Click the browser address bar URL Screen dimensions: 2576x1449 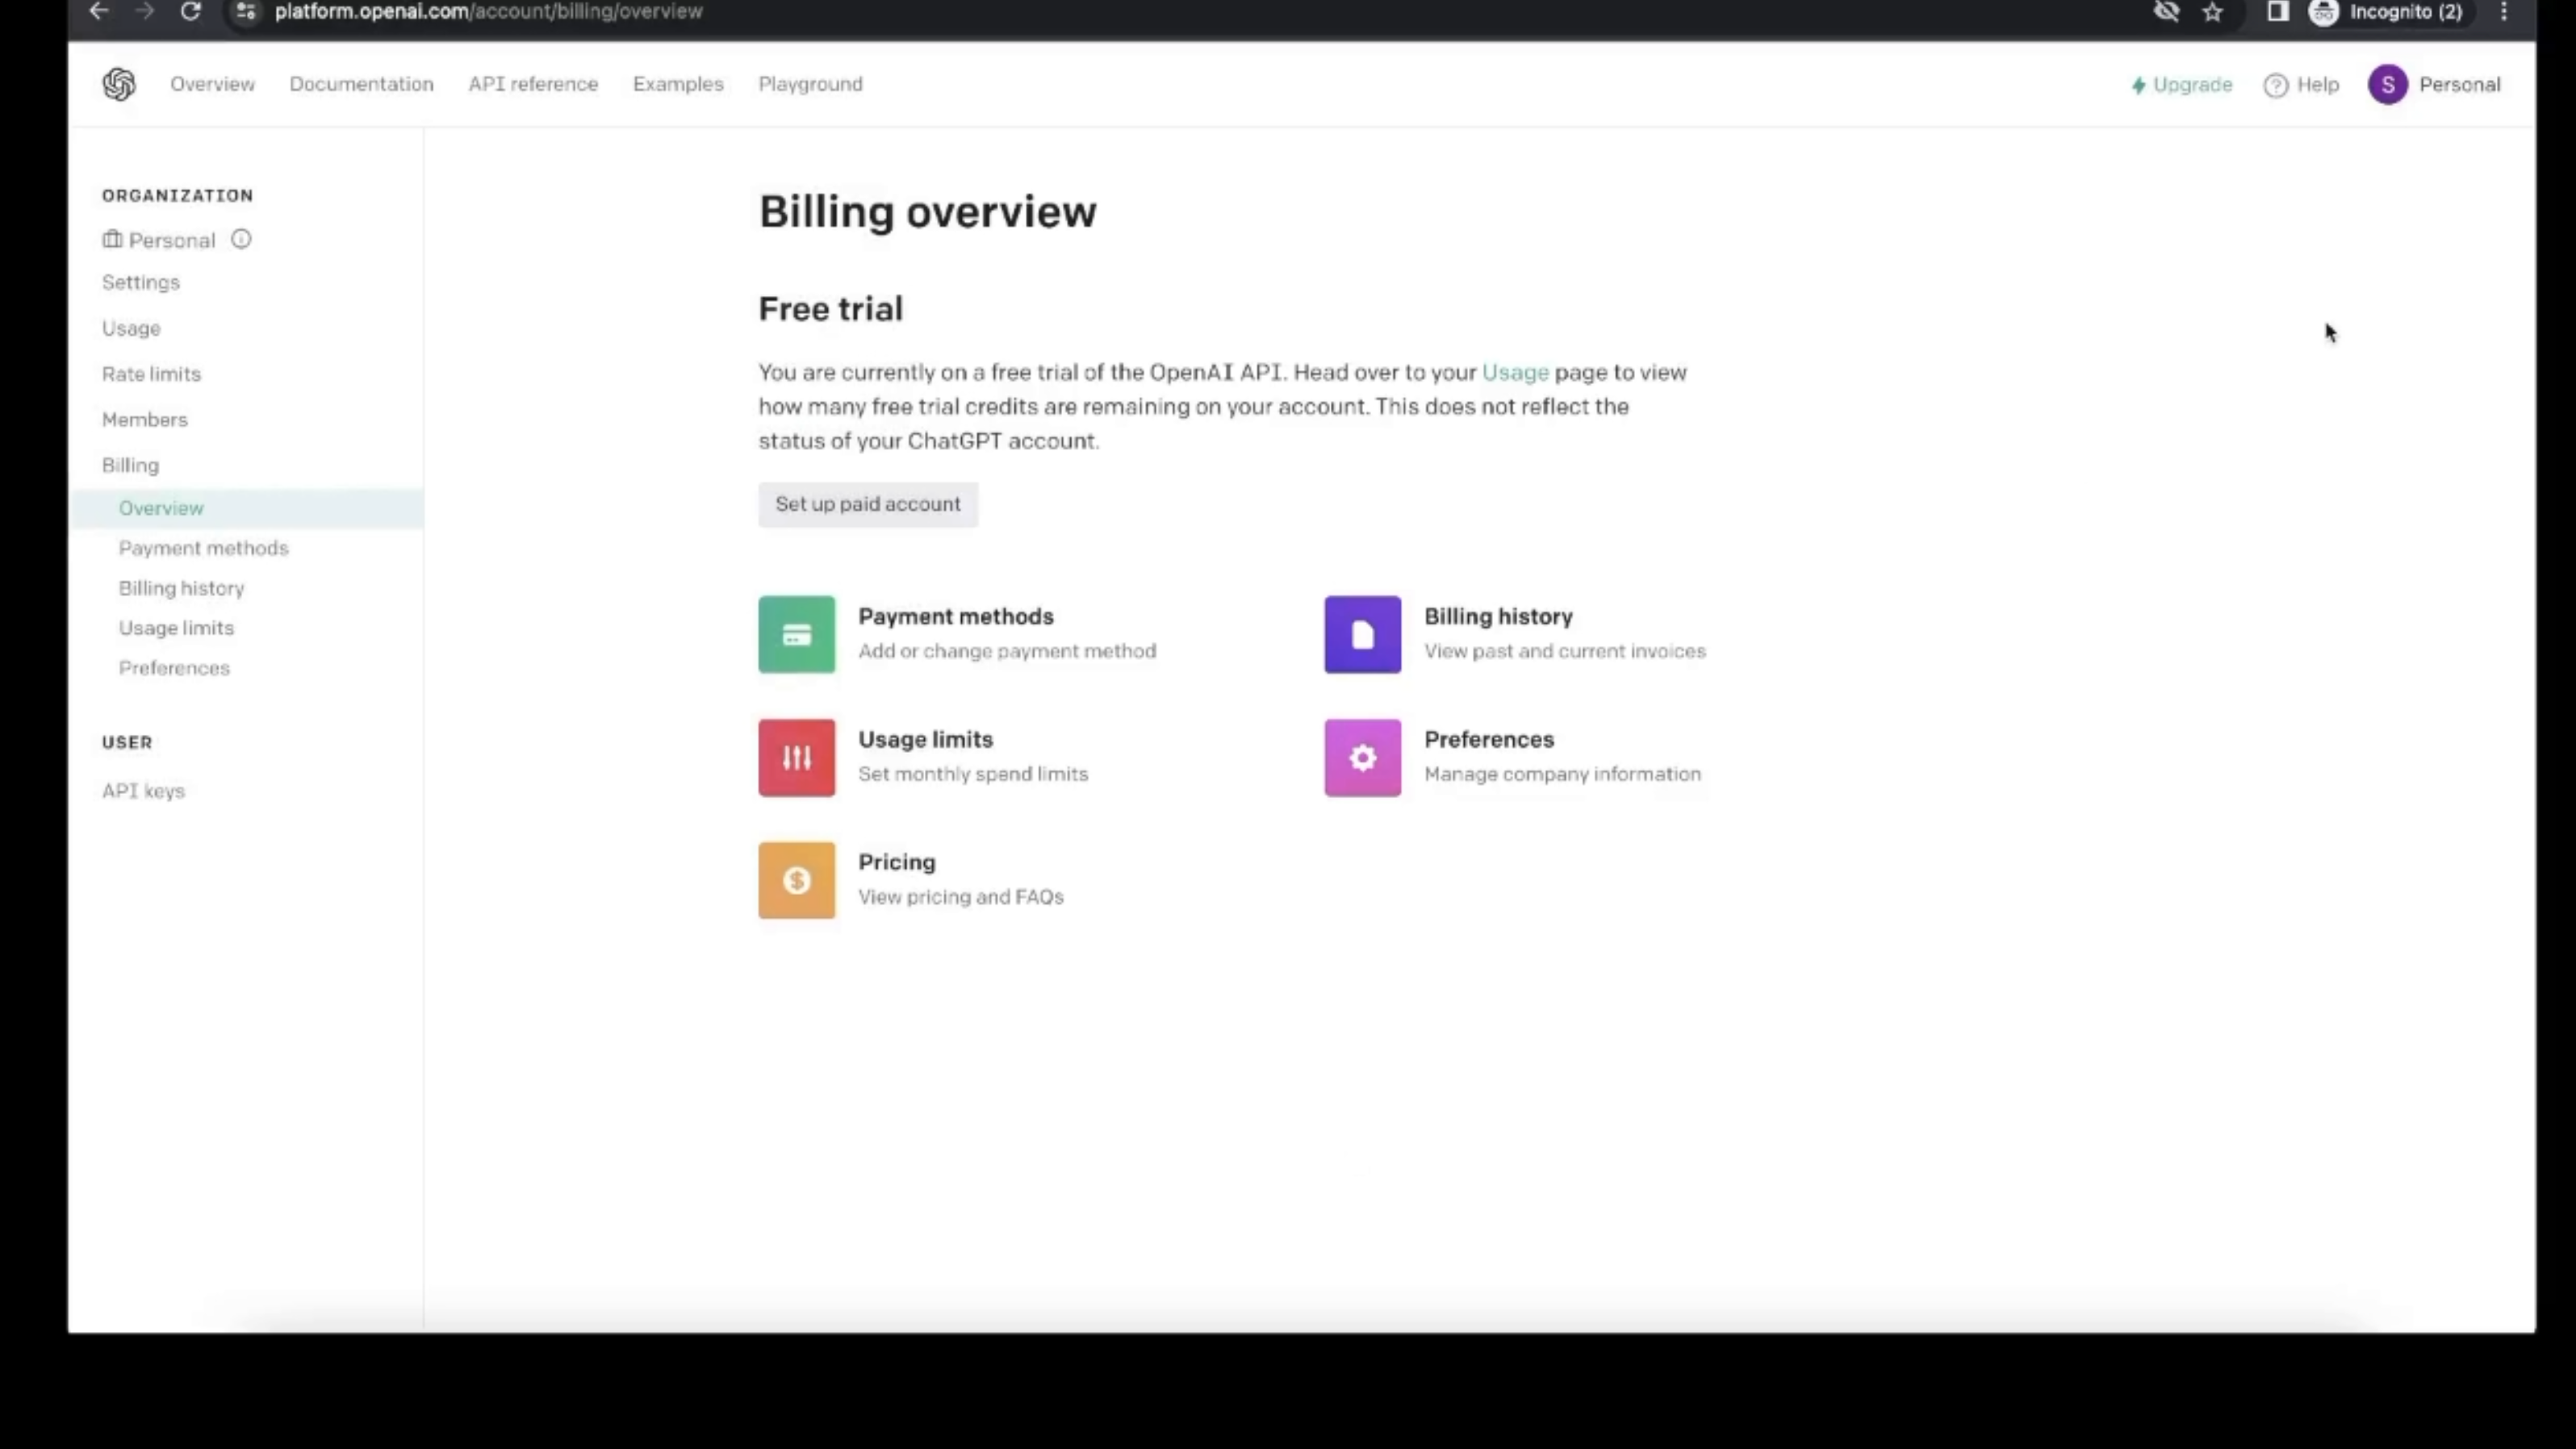point(488,12)
